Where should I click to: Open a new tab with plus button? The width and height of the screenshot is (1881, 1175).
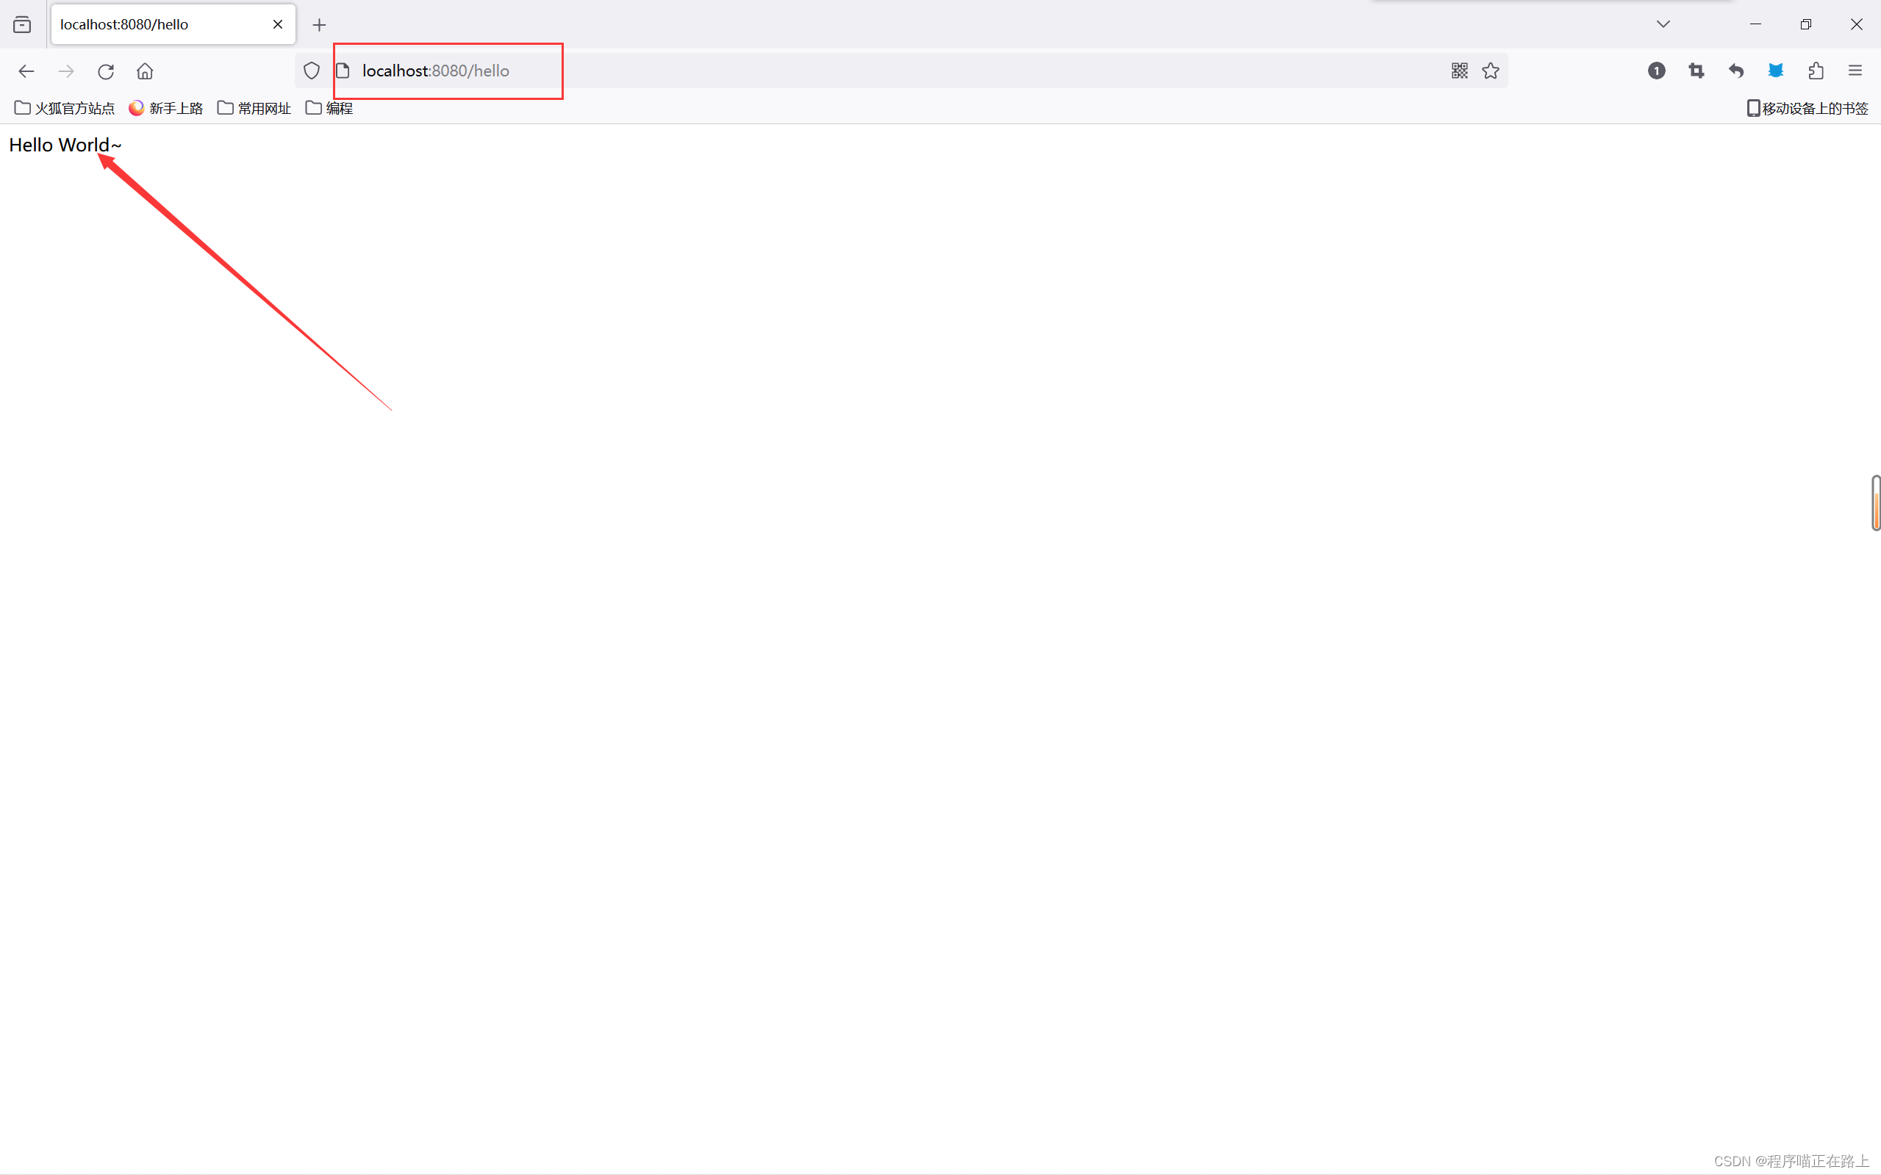(x=320, y=25)
